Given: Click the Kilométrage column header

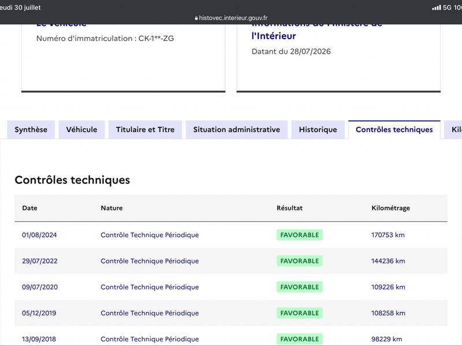Looking at the screenshot, I should pos(391,208).
